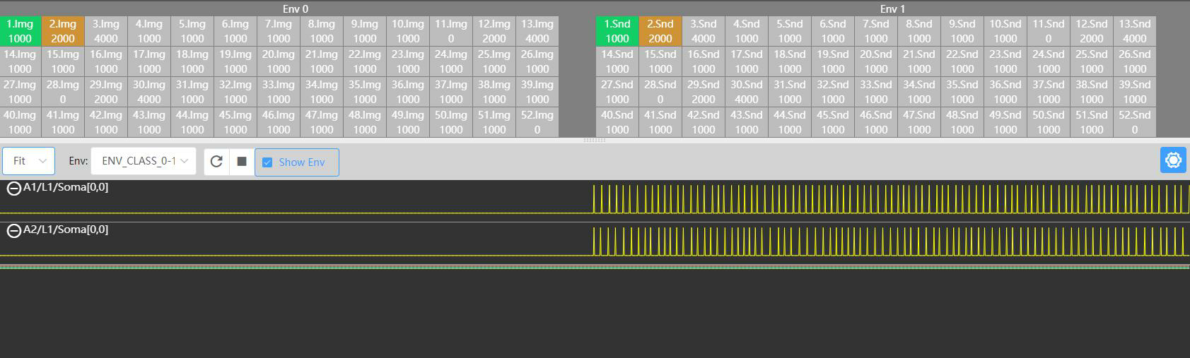Image resolution: width=1190 pixels, height=358 pixels.
Task: Click the 52.Img cell with value 0
Action: coord(537,122)
